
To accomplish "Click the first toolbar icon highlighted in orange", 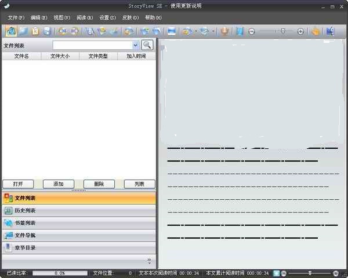I will (11, 31).
